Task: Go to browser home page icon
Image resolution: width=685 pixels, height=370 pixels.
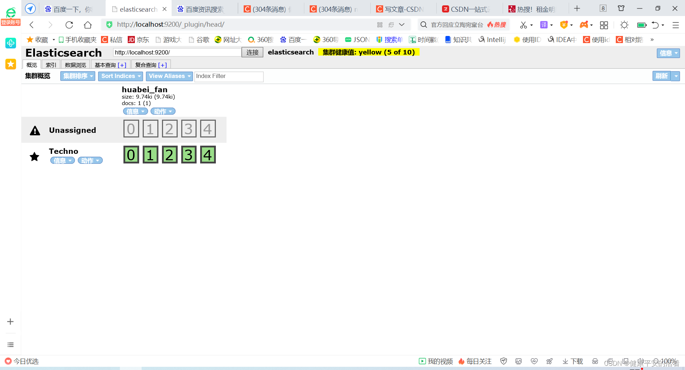Action: pos(88,25)
